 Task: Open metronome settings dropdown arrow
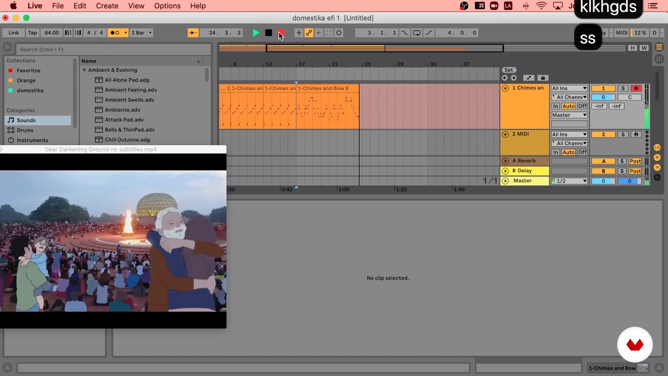click(126, 33)
